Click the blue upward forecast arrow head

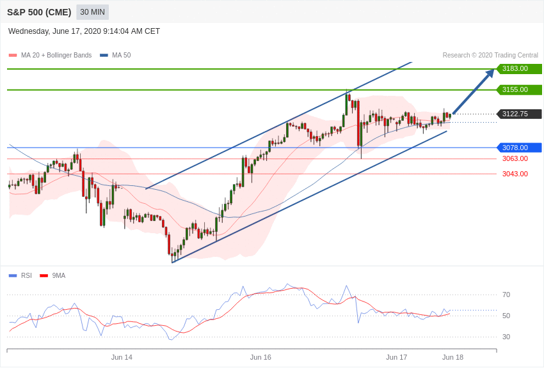tap(490, 73)
